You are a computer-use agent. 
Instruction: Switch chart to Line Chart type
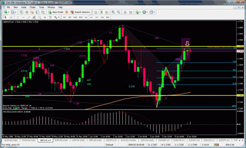tap(107, 12)
